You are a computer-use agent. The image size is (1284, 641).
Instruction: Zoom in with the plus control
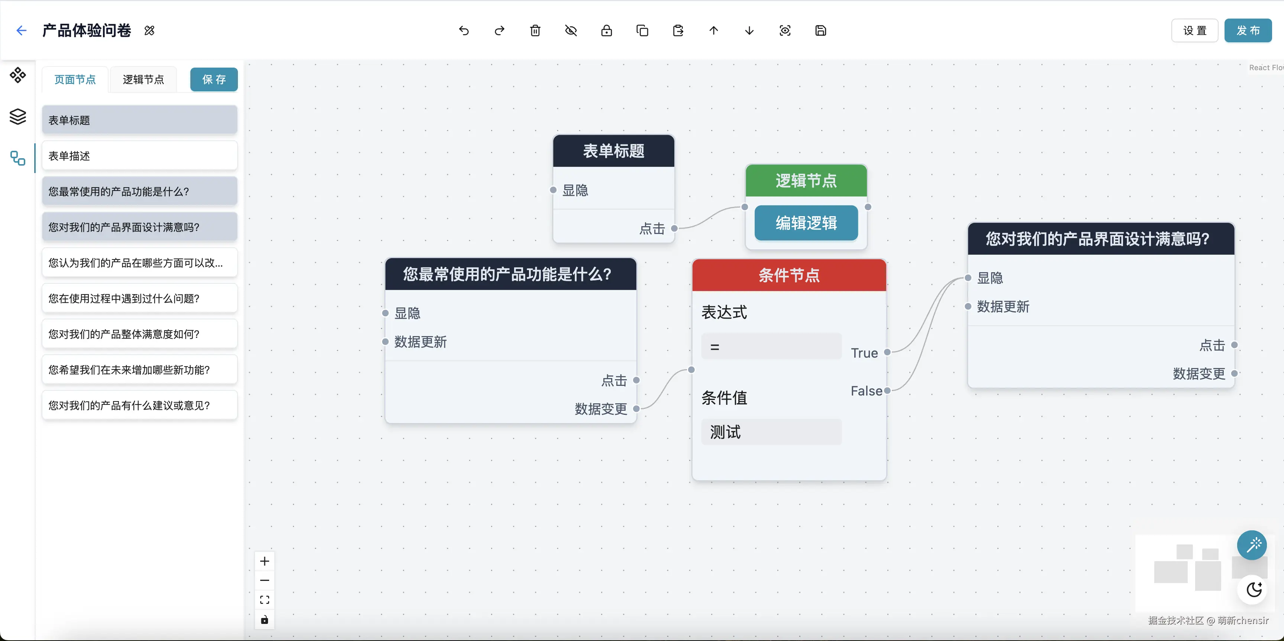pos(265,561)
